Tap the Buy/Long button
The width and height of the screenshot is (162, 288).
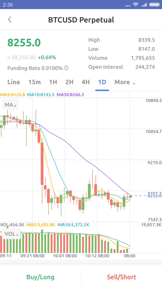(40, 277)
